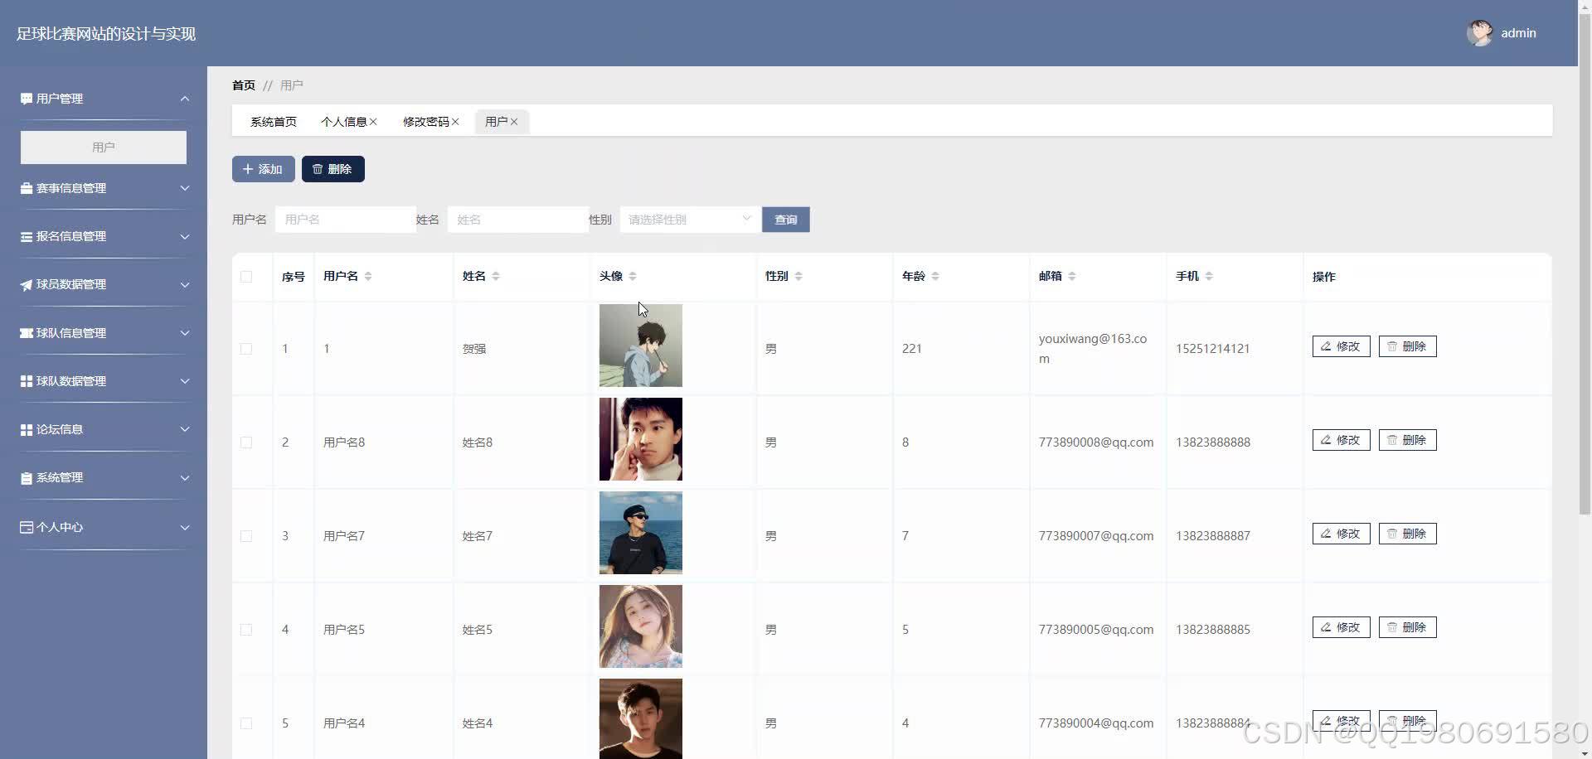Switch to the 个人信息 tab
Screen dimensions: 1592x759
pos(344,122)
